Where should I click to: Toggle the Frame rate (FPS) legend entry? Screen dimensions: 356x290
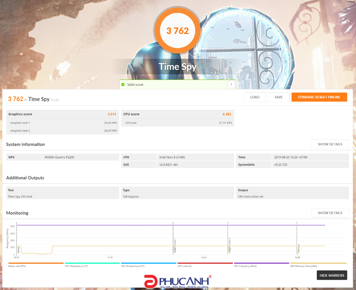pos(36,265)
